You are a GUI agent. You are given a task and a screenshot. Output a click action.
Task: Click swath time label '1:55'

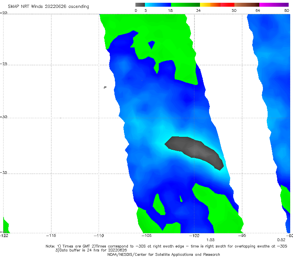pyautogui.click(x=210, y=240)
